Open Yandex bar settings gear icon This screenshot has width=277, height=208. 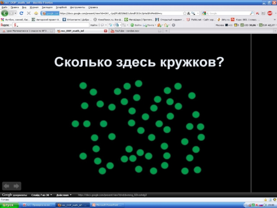(173, 25)
